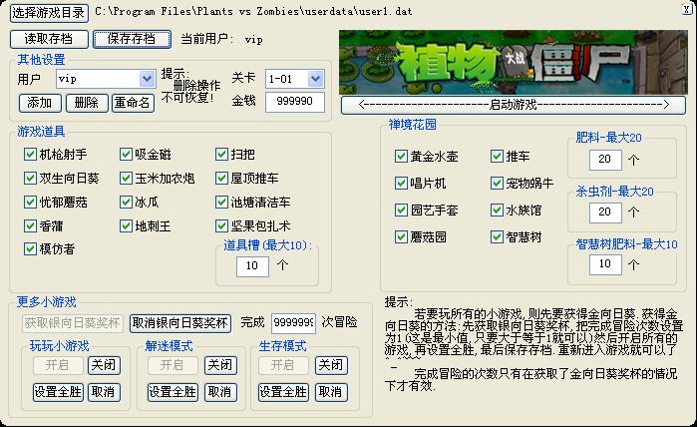Click 设置全胜 under 玩玩小游戏
This screenshot has height=427, width=697.
pos(58,392)
